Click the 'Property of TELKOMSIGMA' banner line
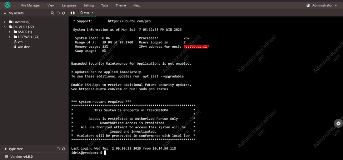The image size is (343, 160). pos(131,110)
